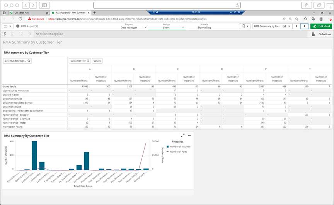Open the chart's three-dot options menu
This screenshot has width=334, height=205.
[x=189, y=135]
